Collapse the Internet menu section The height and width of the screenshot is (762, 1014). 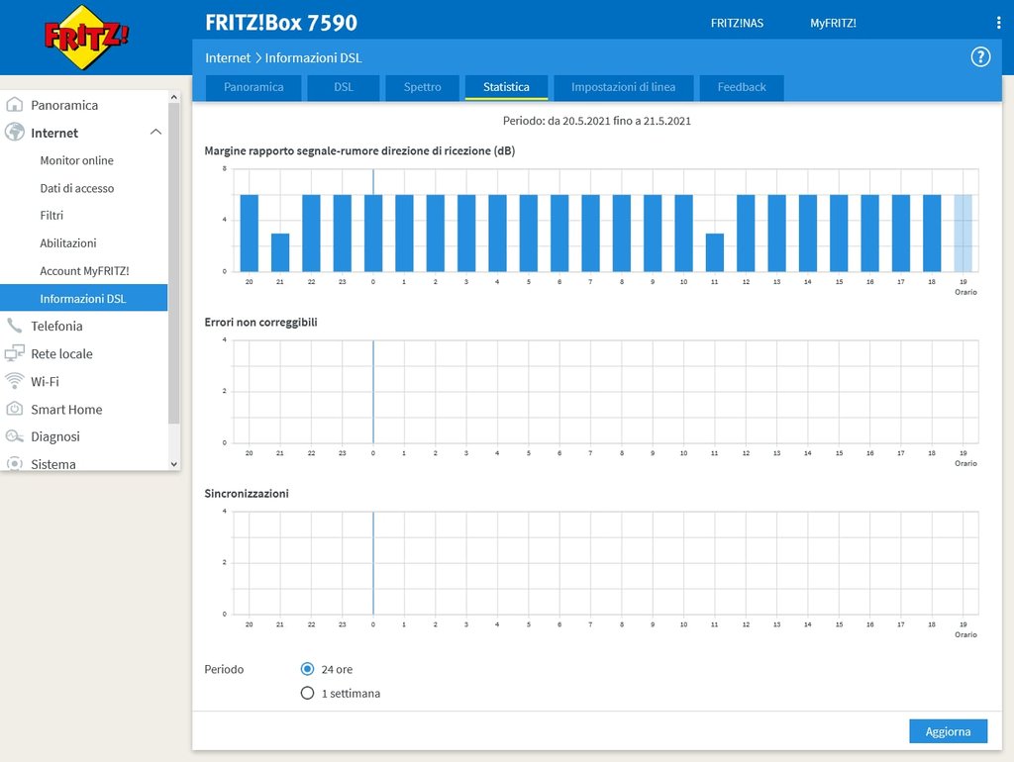pyautogui.click(x=155, y=132)
